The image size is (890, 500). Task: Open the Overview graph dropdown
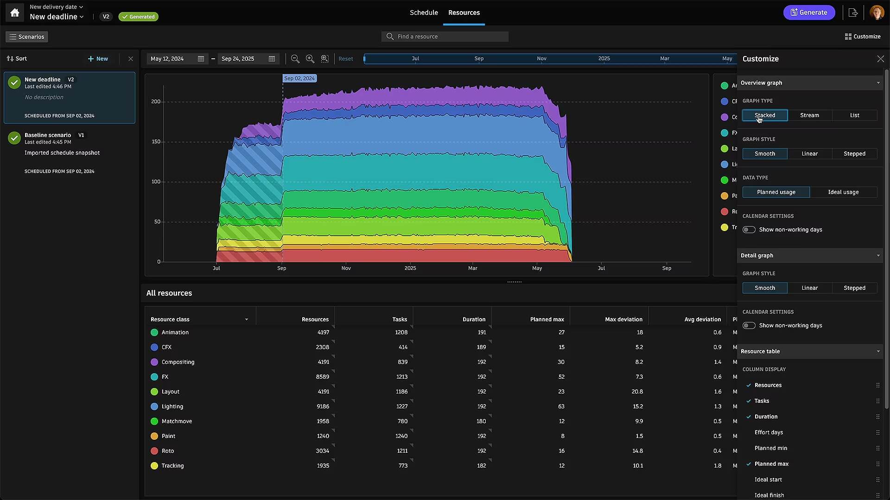[878, 82]
